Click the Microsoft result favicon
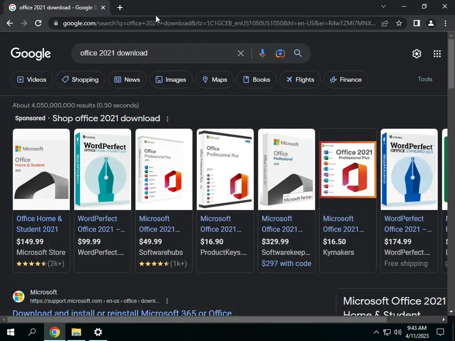 [19, 297]
